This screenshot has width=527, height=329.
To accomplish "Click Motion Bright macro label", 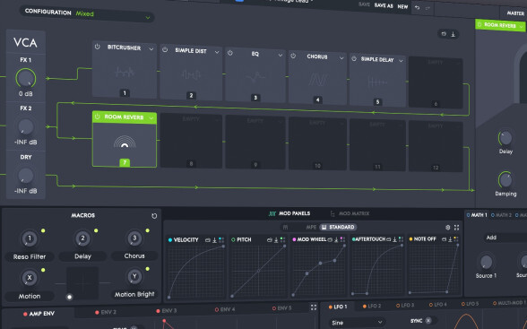I will (x=134, y=294).
